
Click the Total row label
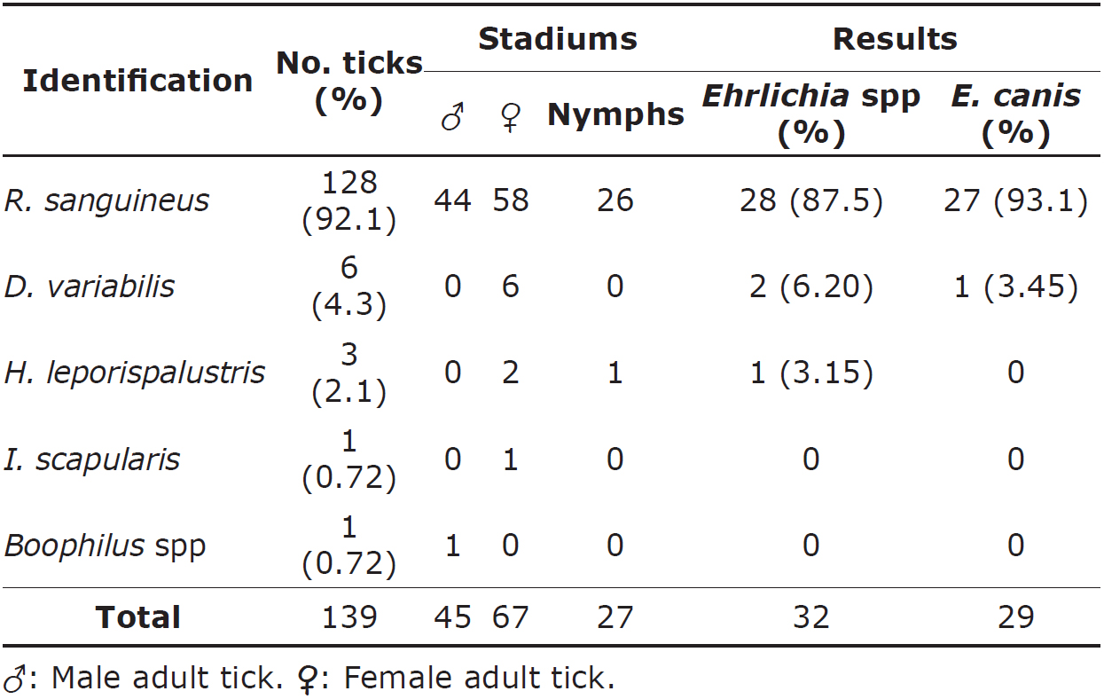click(x=137, y=617)
